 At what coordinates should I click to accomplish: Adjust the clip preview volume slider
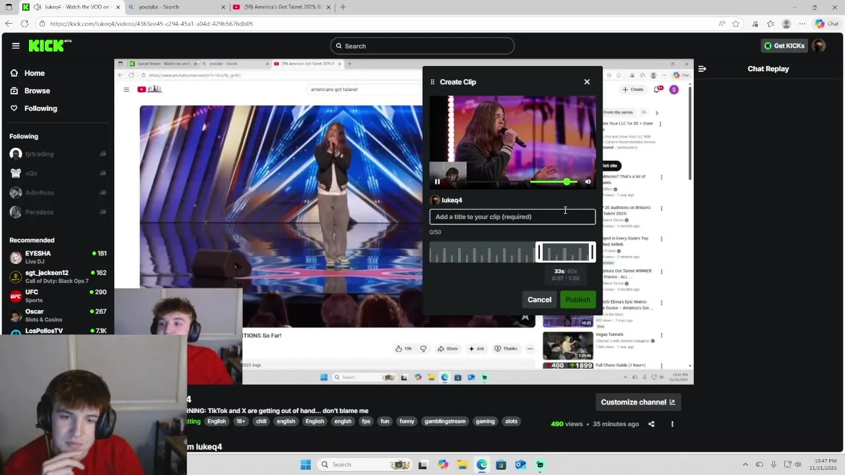(554, 182)
